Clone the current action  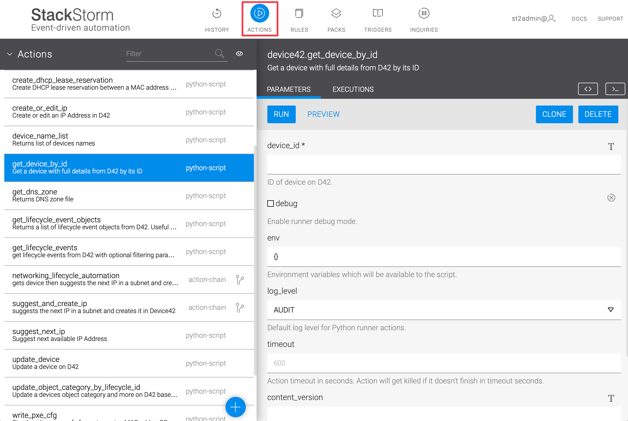pos(554,114)
